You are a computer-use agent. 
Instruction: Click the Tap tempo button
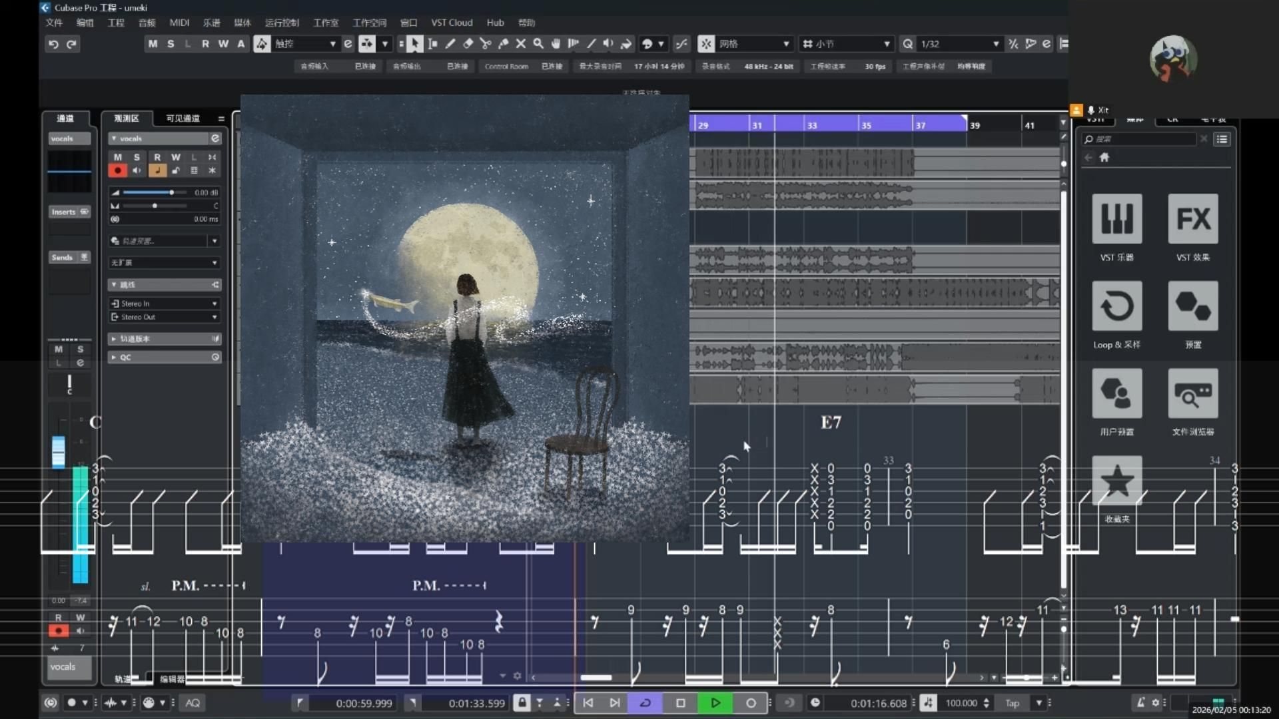click(x=1012, y=703)
